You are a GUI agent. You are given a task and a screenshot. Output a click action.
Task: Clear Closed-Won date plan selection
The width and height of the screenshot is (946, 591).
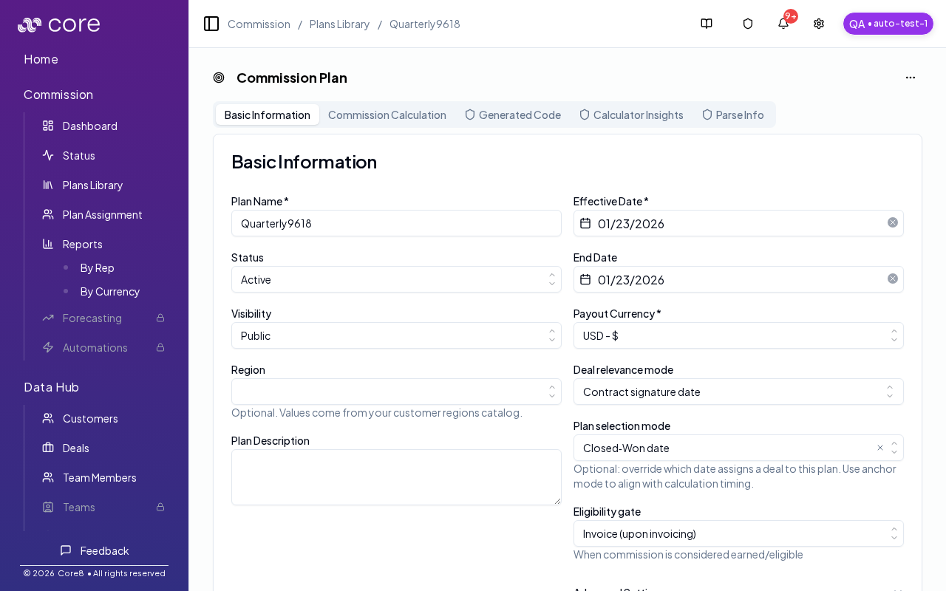pyautogui.click(x=880, y=448)
